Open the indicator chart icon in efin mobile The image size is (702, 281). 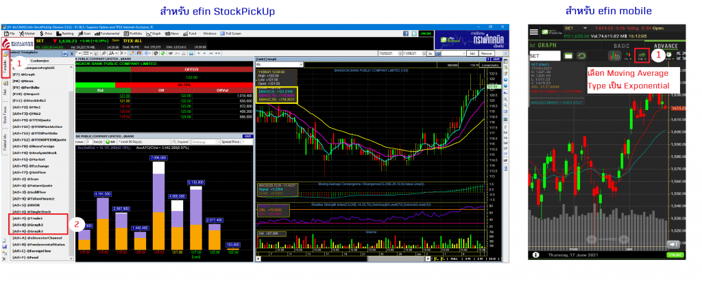[x=642, y=56]
